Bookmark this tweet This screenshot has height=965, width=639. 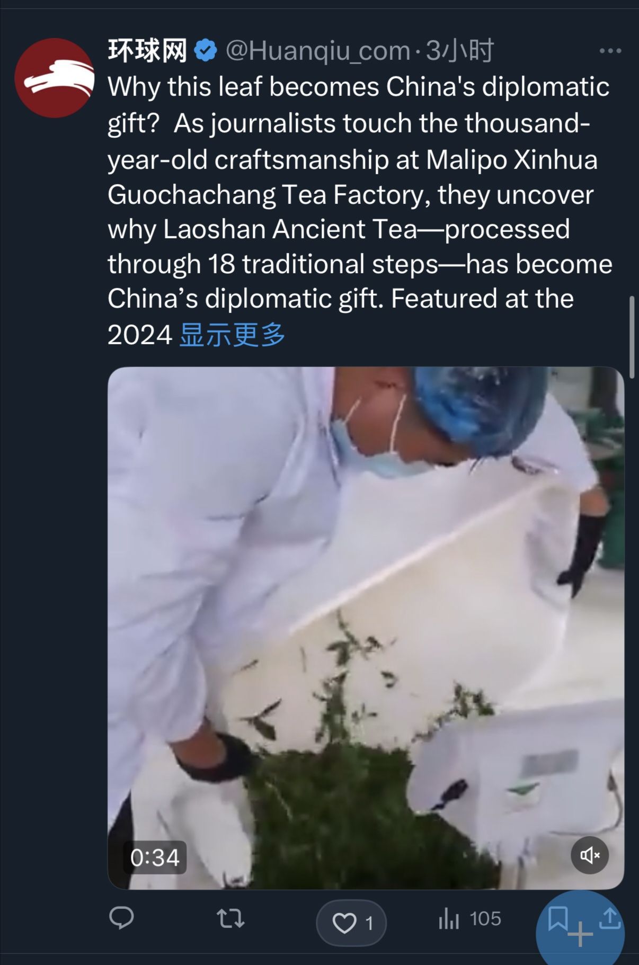(x=557, y=918)
